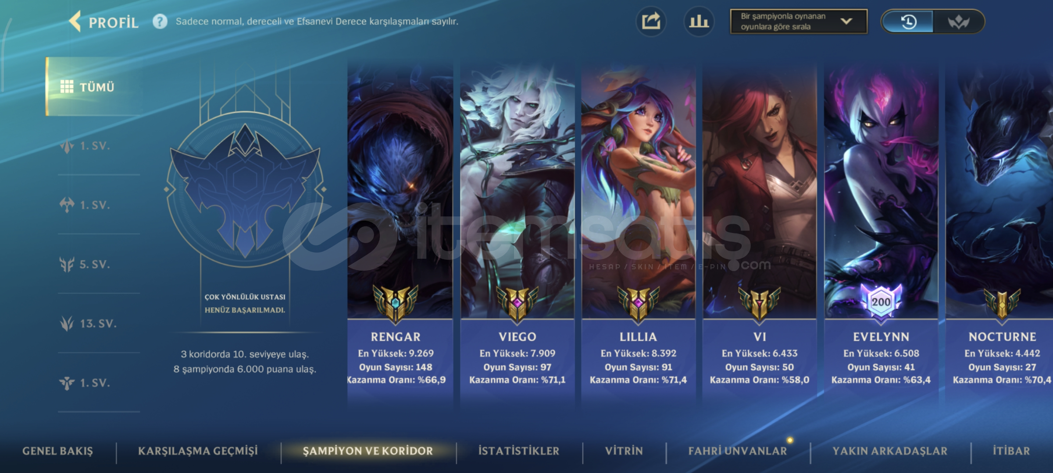The height and width of the screenshot is (473, 1053).
Task: Click Rengar's mastery emblem icon
Action: point(396,303)
